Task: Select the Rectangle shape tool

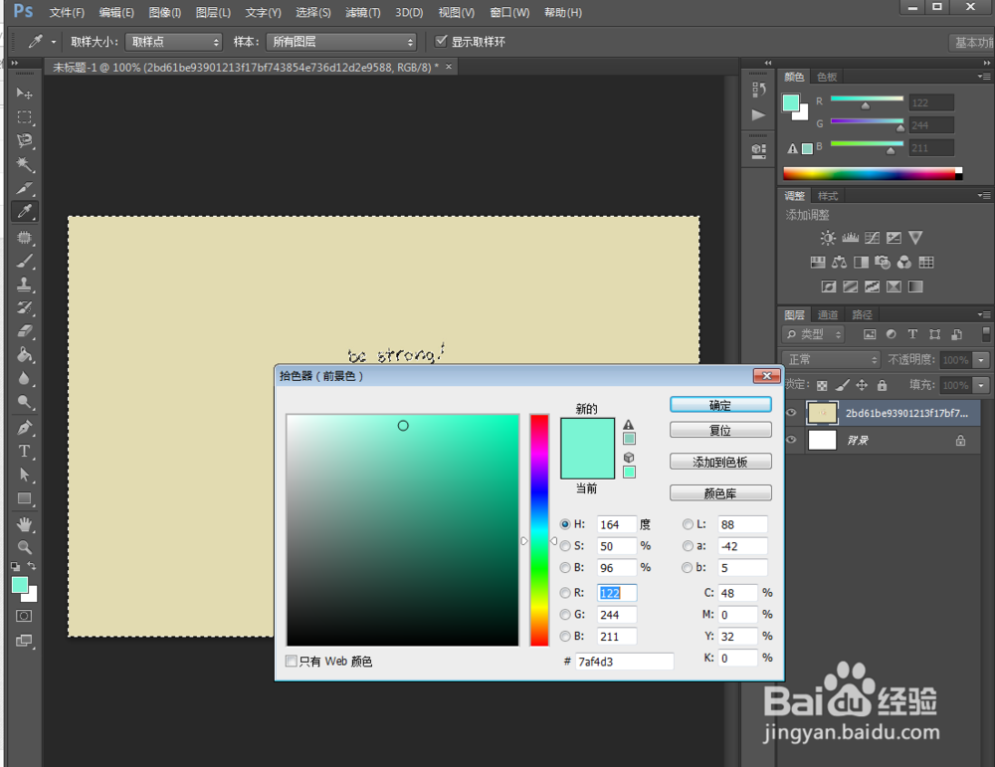Action: (24, 498)
